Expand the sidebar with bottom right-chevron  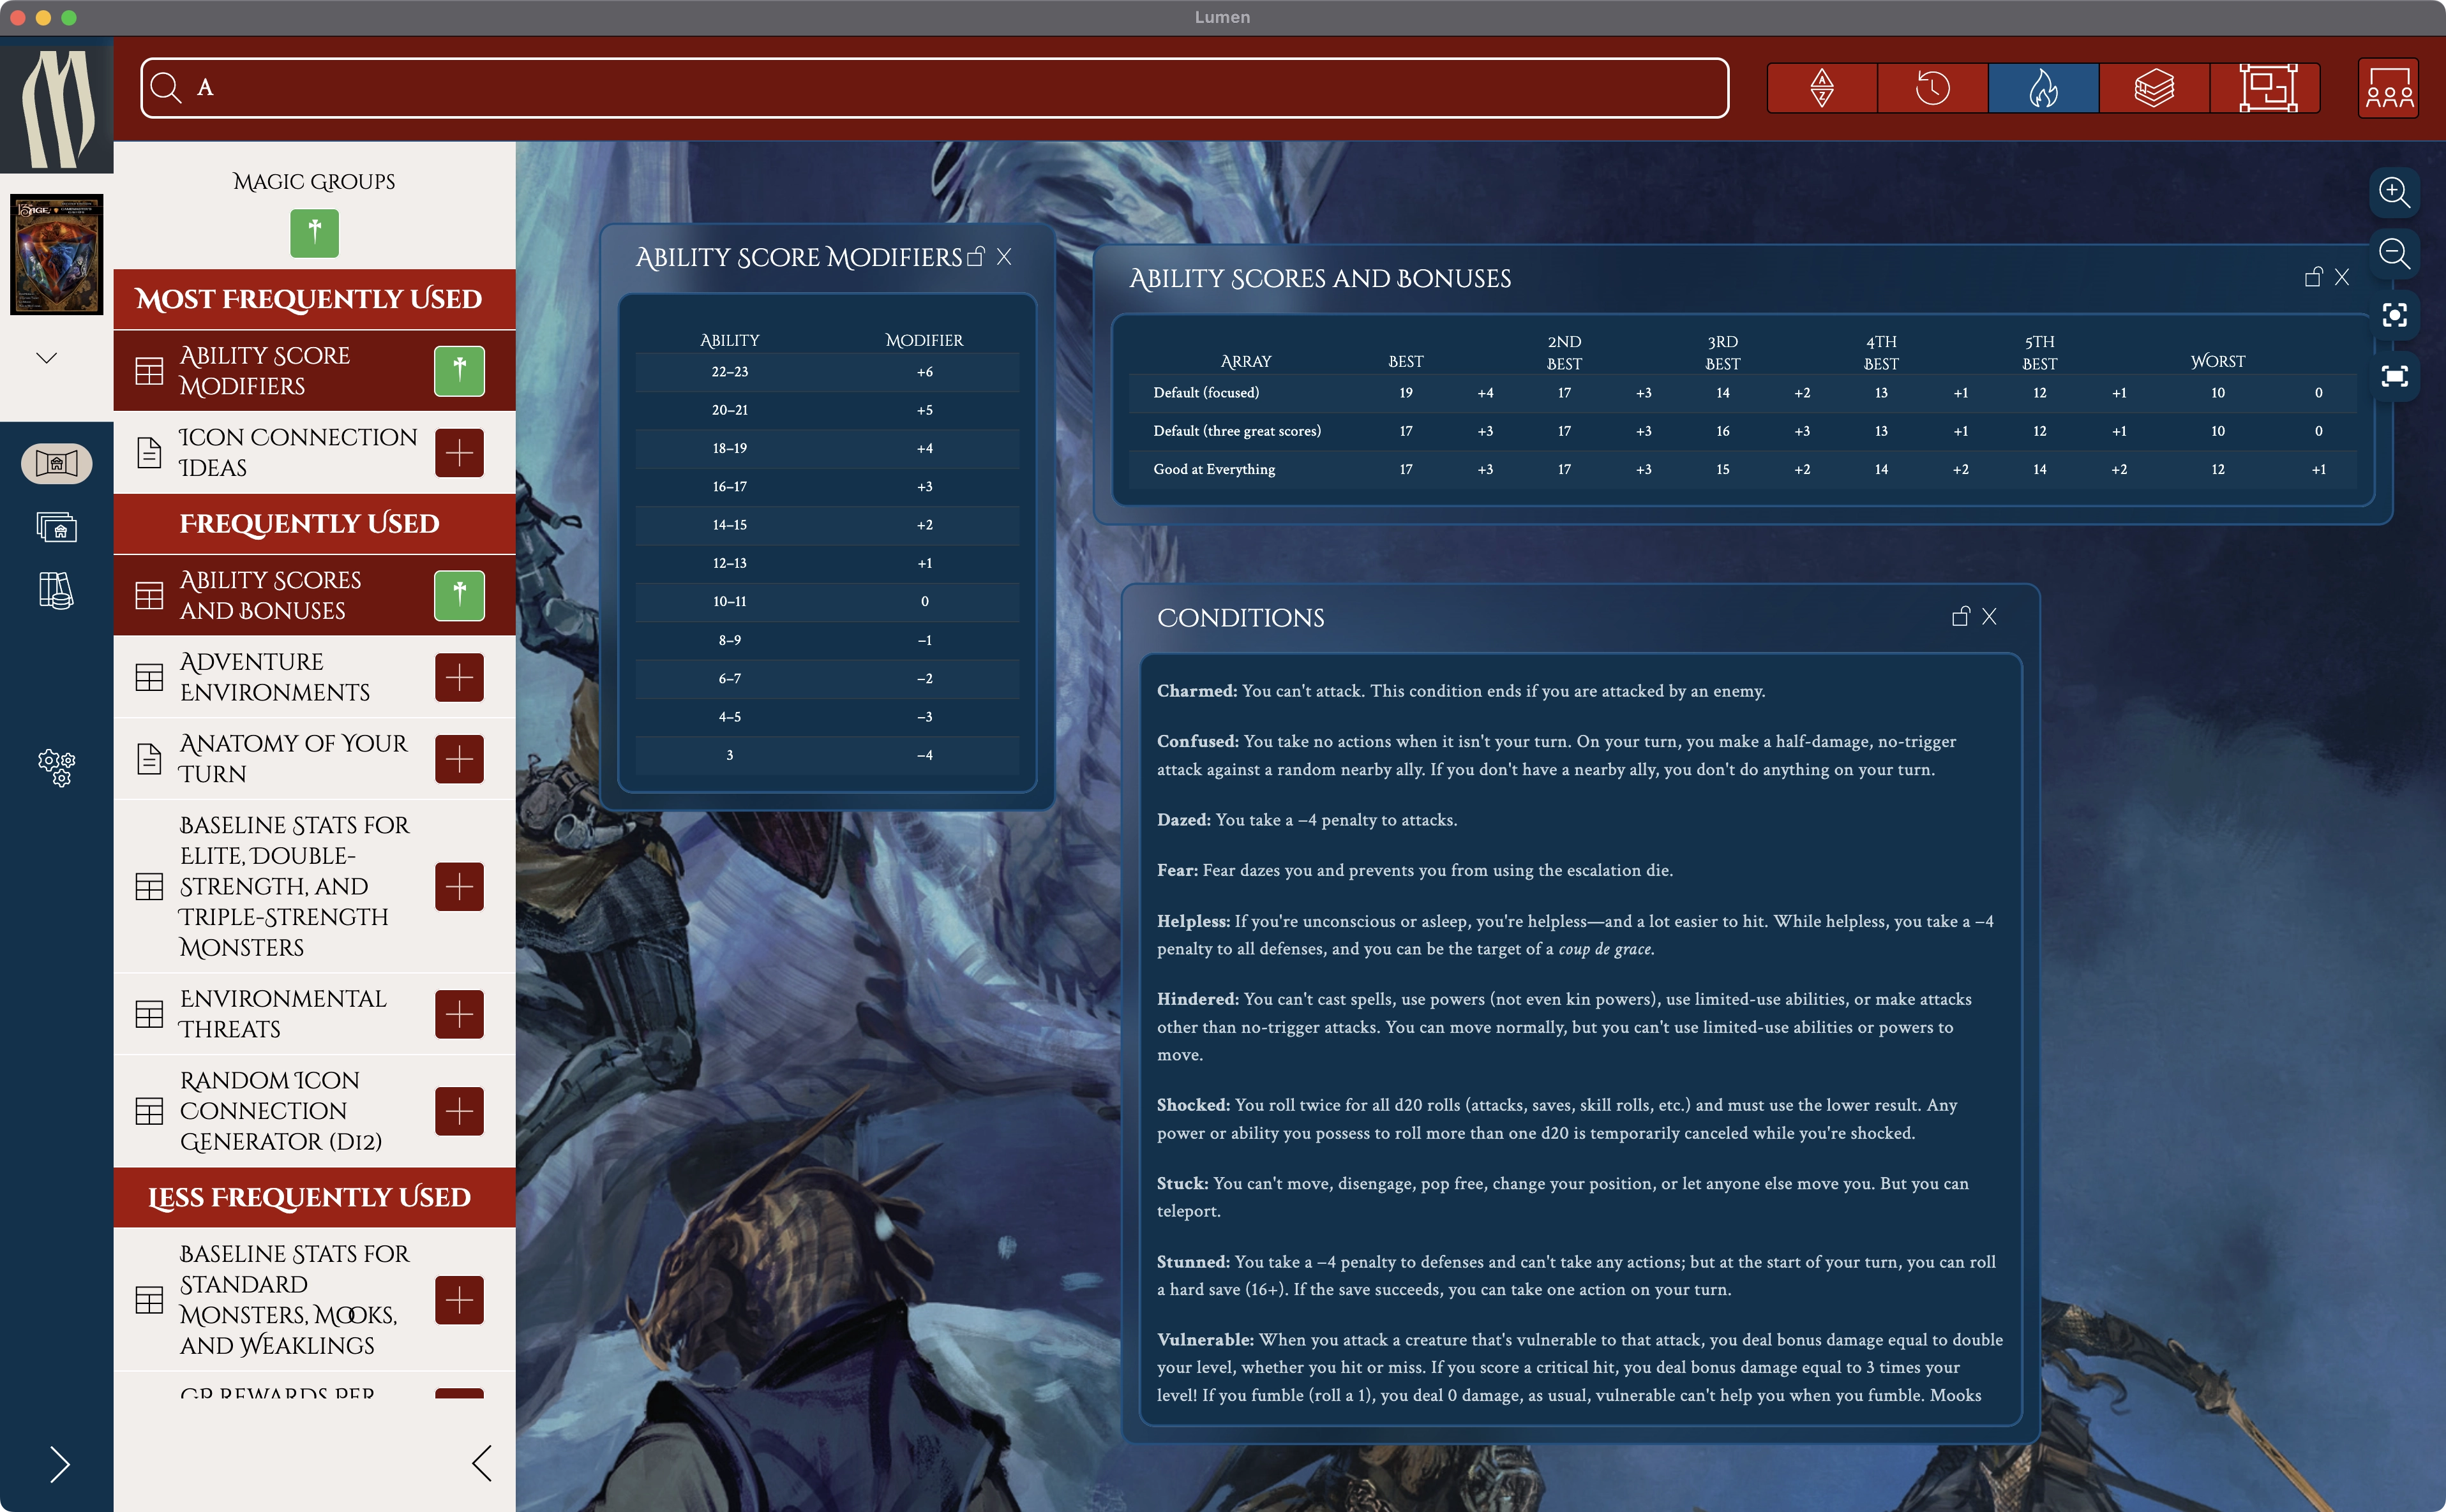pyautogui.click(x=60, y=1464)
